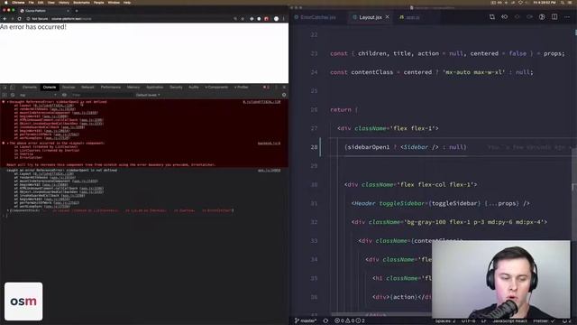
Task: Click the master git branch indicator
Action: tap(306, 321)
